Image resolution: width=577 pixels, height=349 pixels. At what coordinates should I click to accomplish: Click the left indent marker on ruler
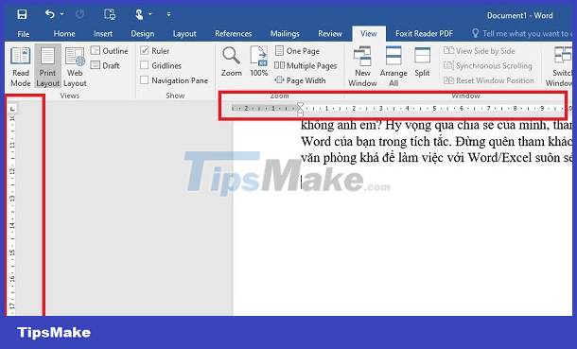coord(300,113)
